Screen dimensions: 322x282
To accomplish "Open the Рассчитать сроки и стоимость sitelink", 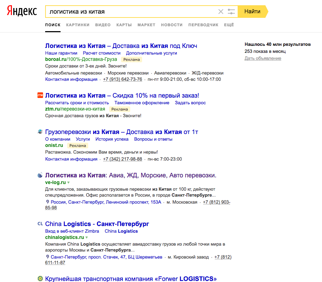I will coord(77,103).
